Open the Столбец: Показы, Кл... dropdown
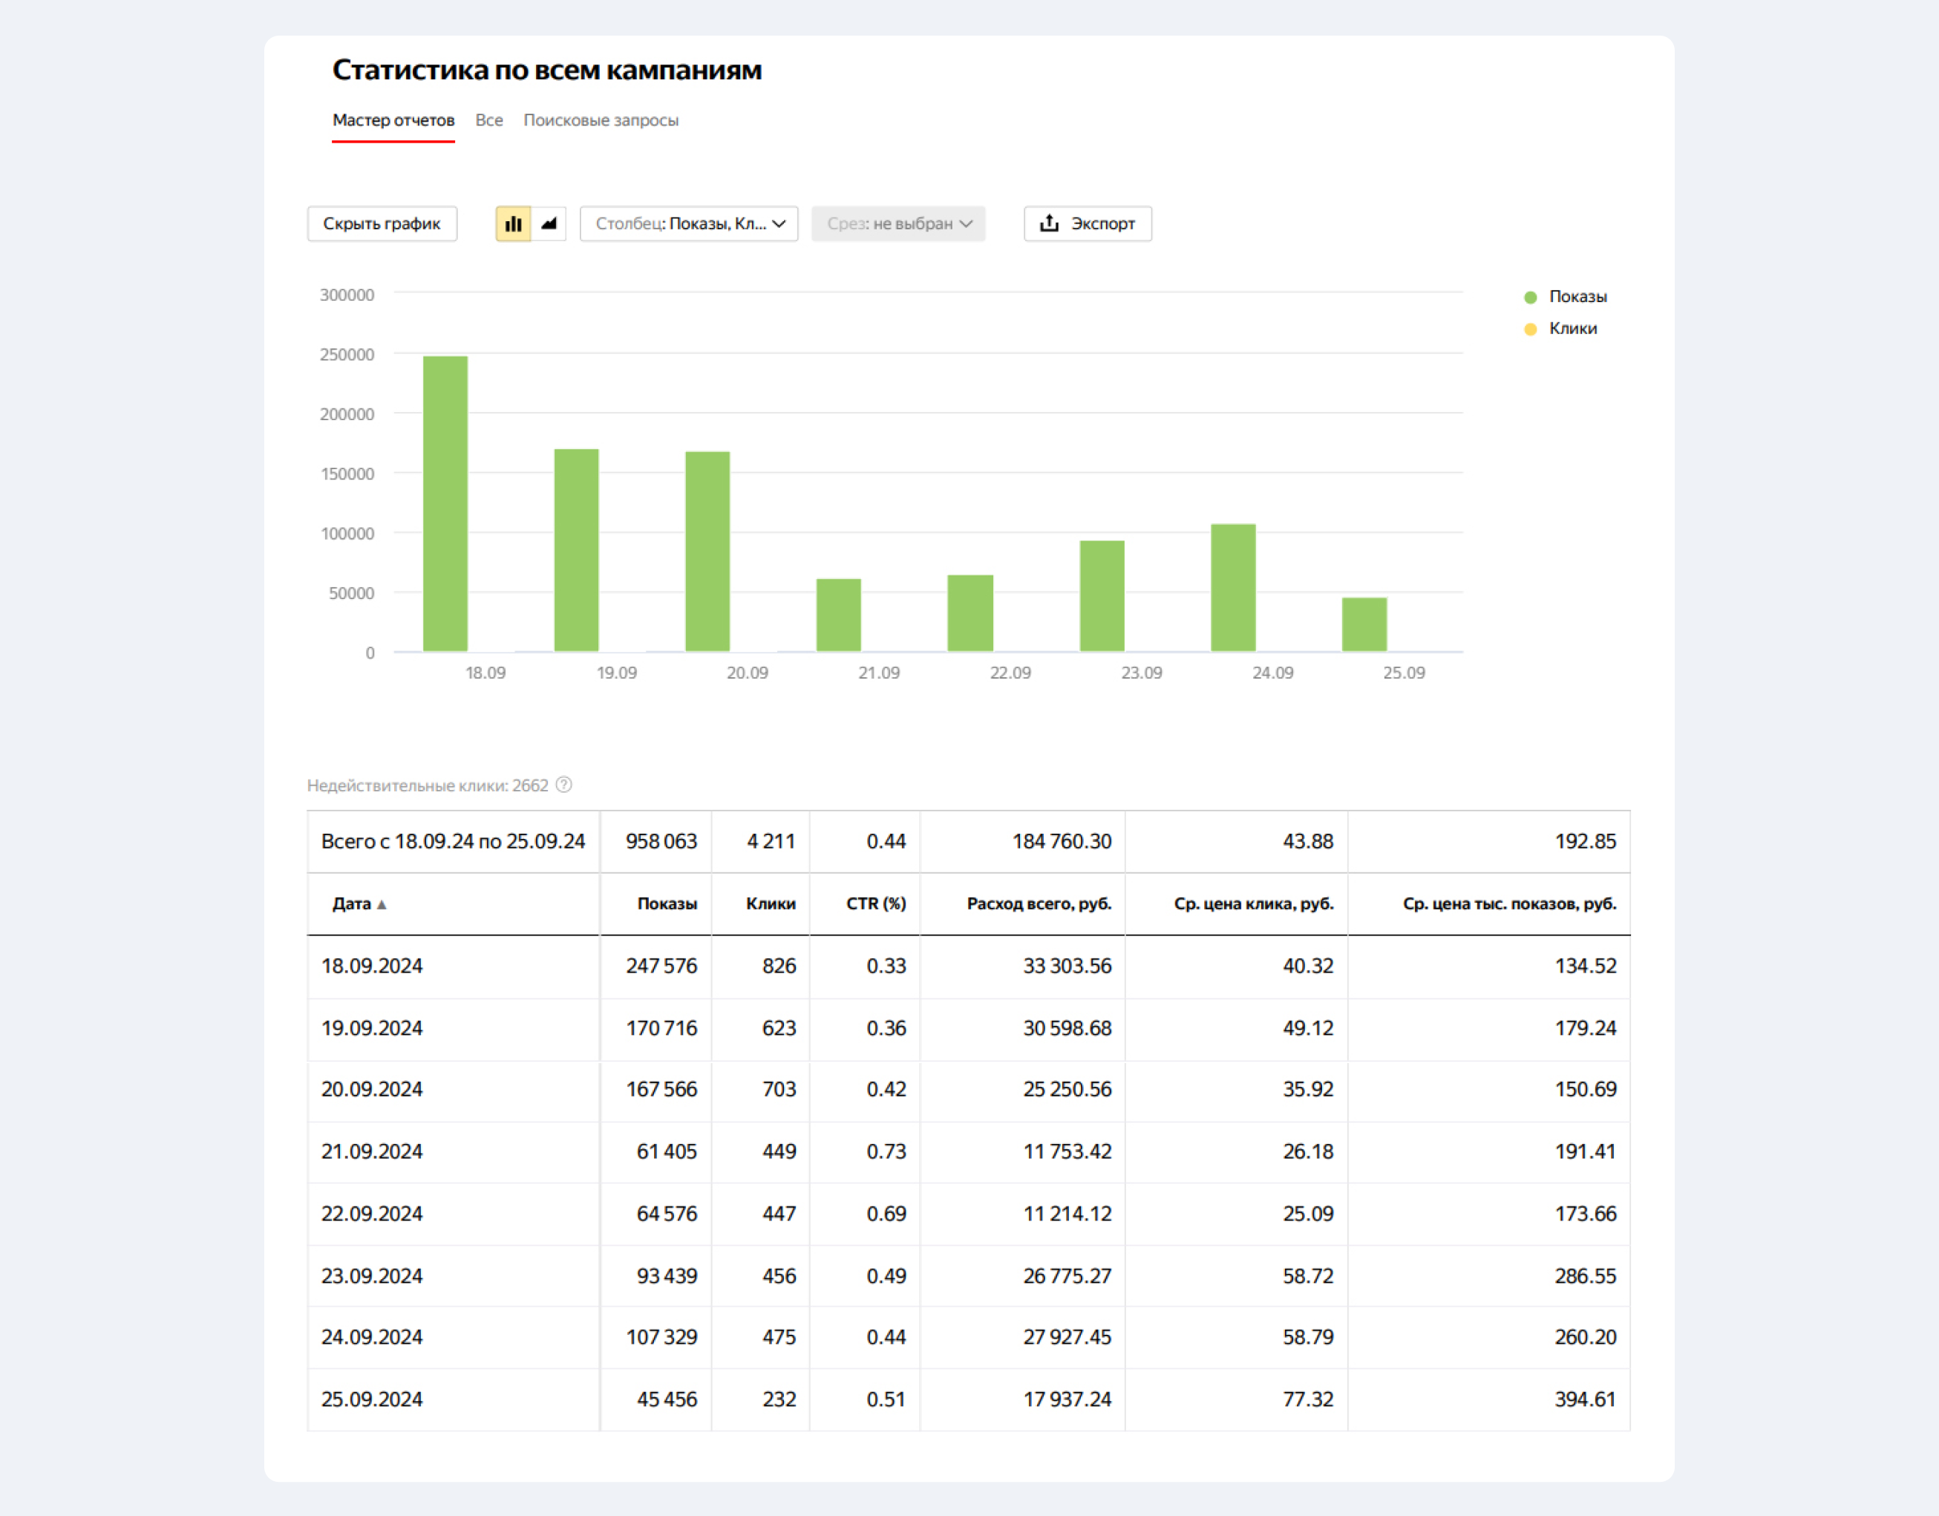Image resolution: width=1939 pixels, height=1516 pixels. 689,223
